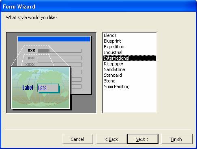The height and width of the screenshot is (149, 197).
Task: Click the Cancel button
Action: point(77,139)
